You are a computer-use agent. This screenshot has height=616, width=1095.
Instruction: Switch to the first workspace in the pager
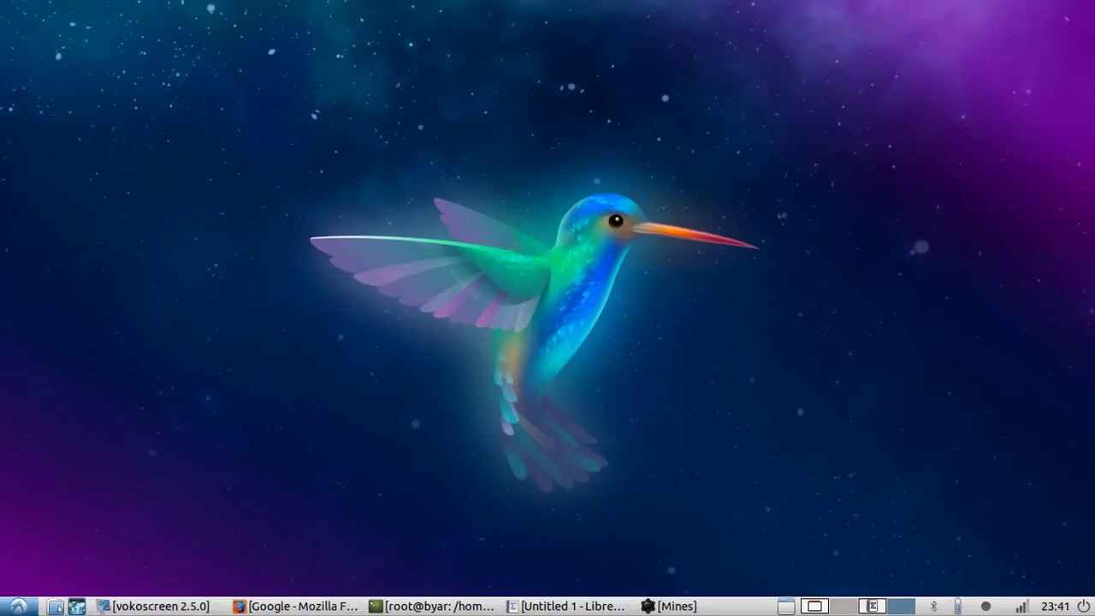pyautogui.click(x=814, y=607)
